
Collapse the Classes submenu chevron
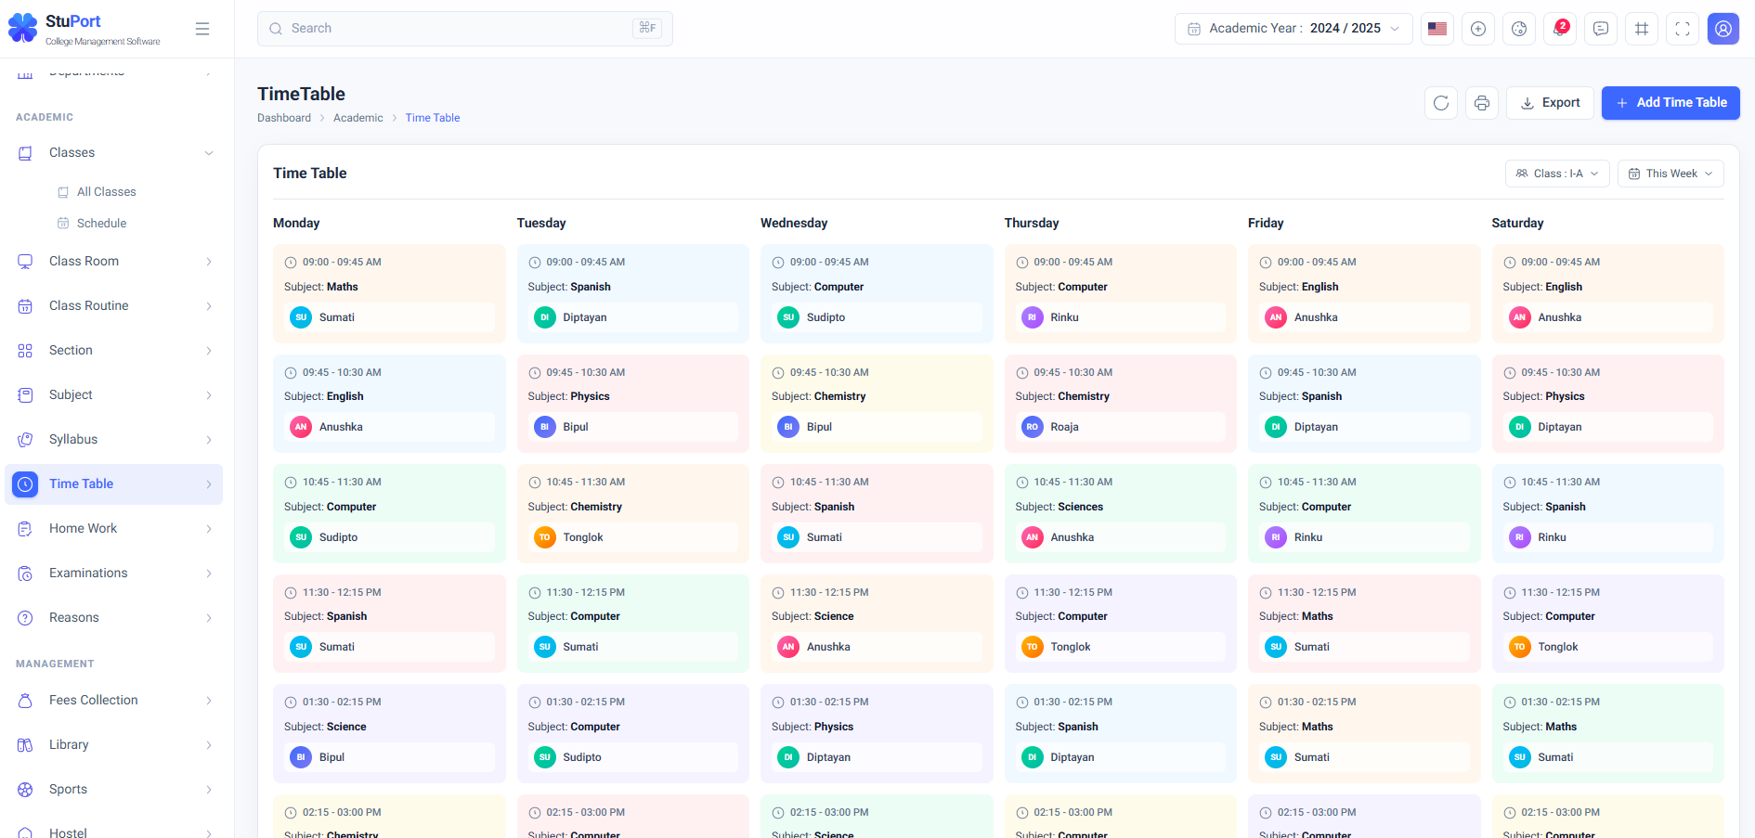click(209, 153)
